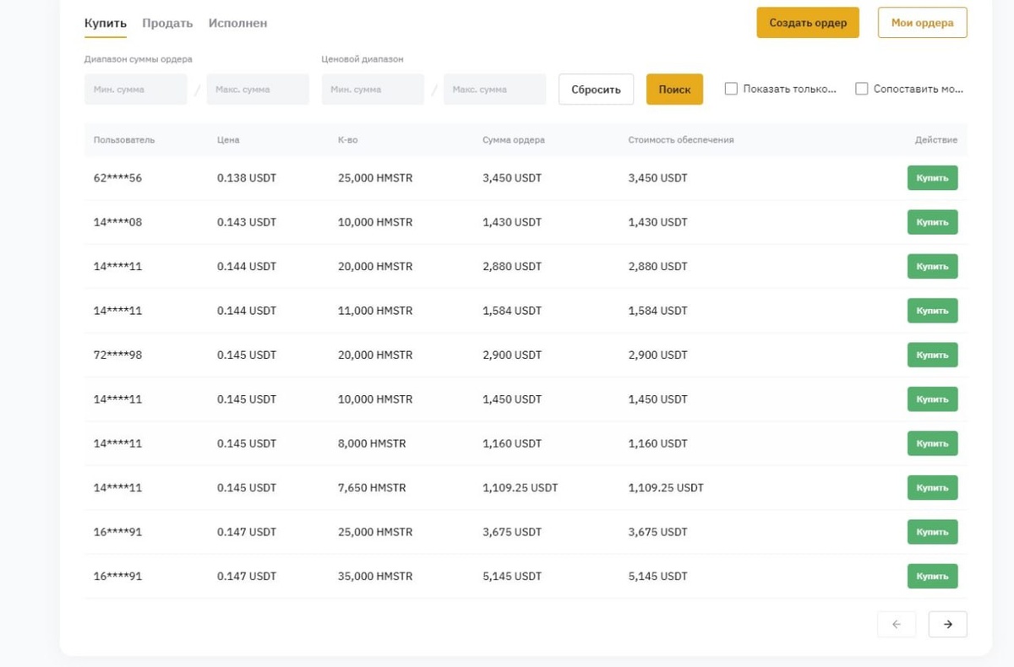Buy the 35,000 HMSTR order
Image resolution: width=1014 pixels, height=667 pixels.
click(x=932, y=576)
